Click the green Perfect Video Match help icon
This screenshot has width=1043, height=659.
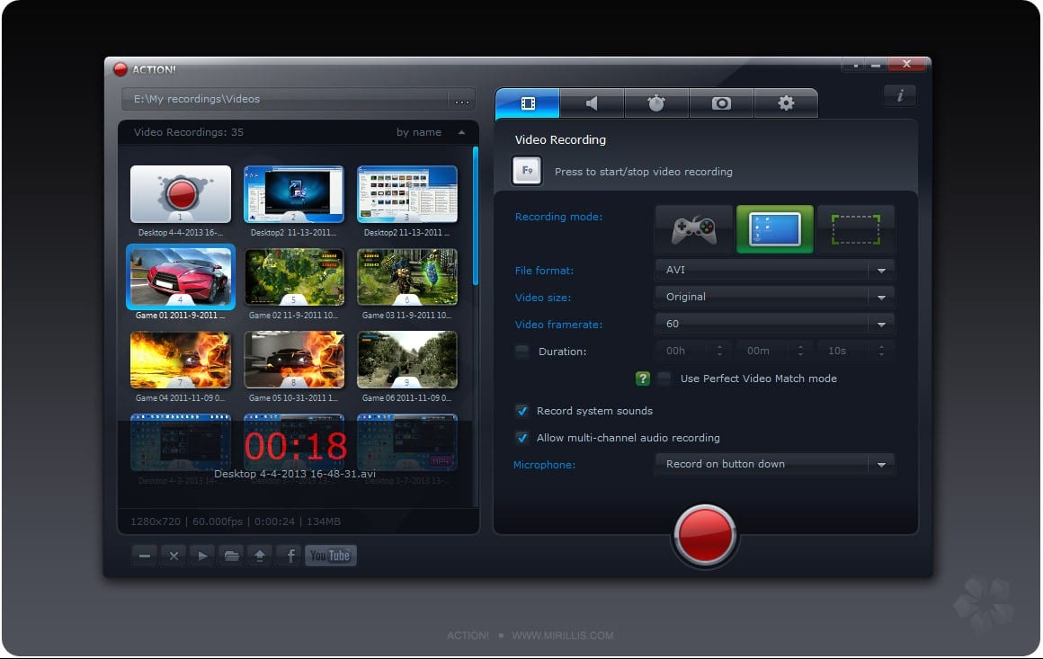point(642,378)
